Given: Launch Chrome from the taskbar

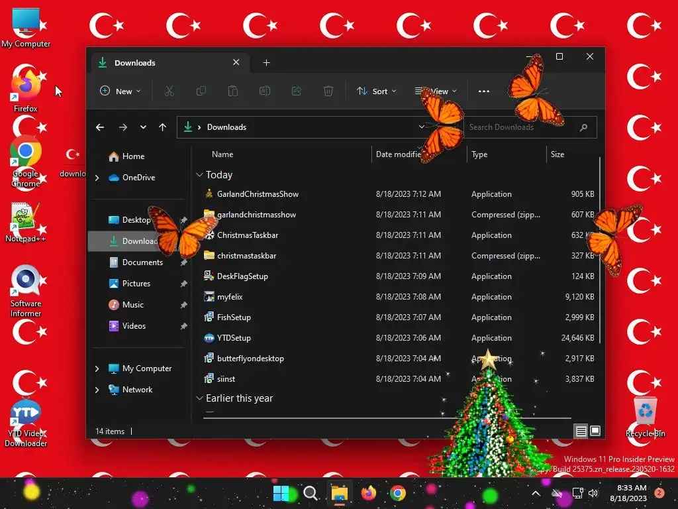Looking at the screenshot, I should pos(398,493).
